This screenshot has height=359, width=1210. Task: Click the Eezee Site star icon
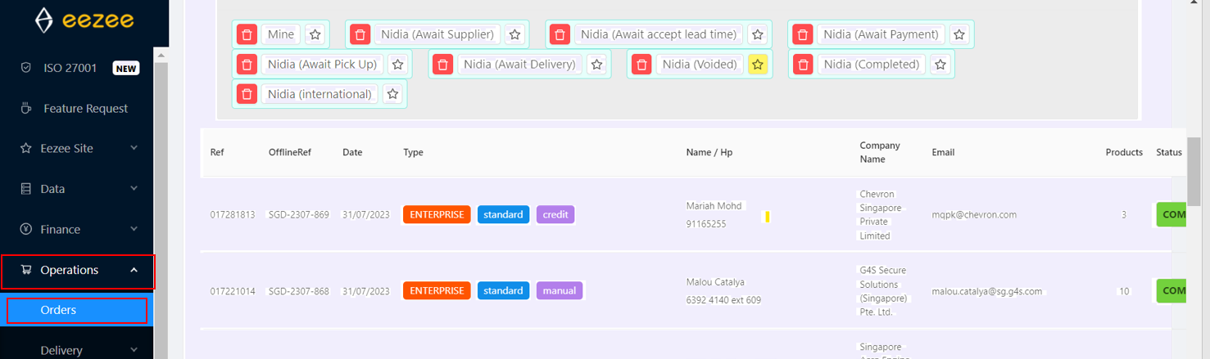click(x=25, y=148)
